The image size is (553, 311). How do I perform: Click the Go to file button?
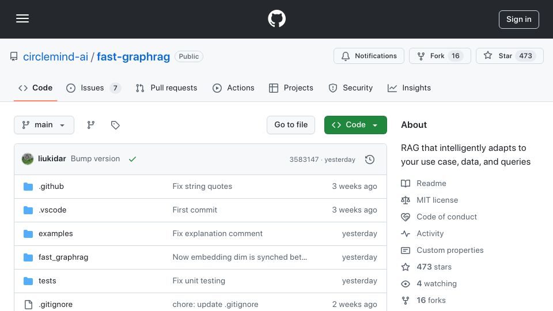291,125
